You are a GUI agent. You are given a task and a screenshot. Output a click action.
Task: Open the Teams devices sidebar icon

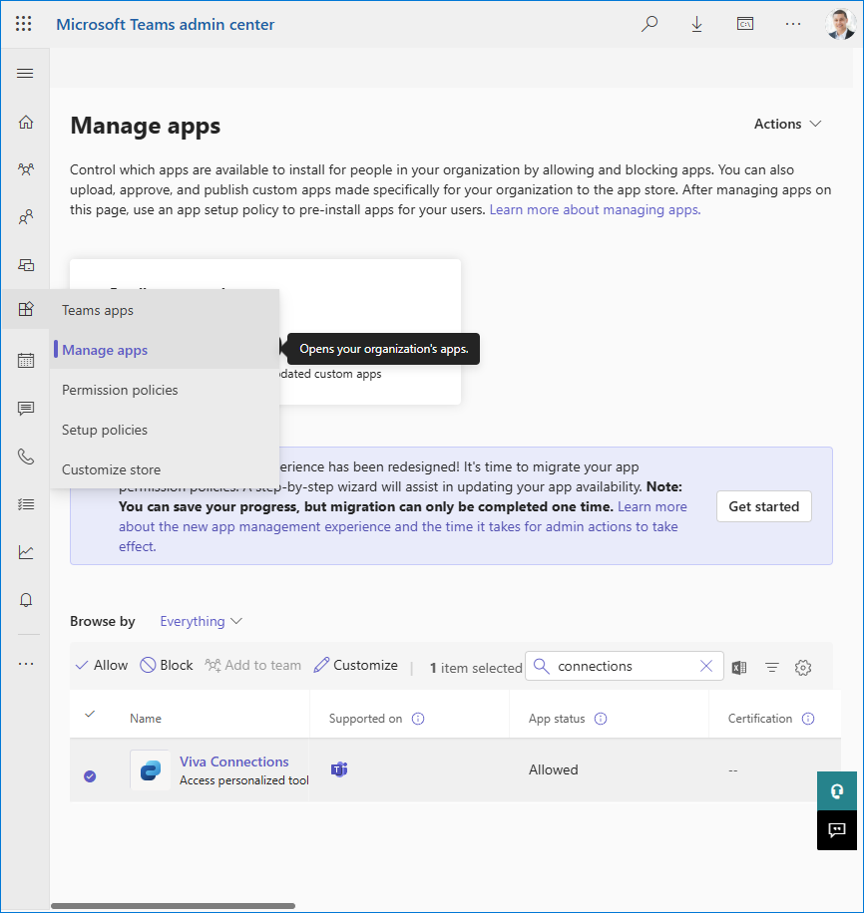coord(26,265)
